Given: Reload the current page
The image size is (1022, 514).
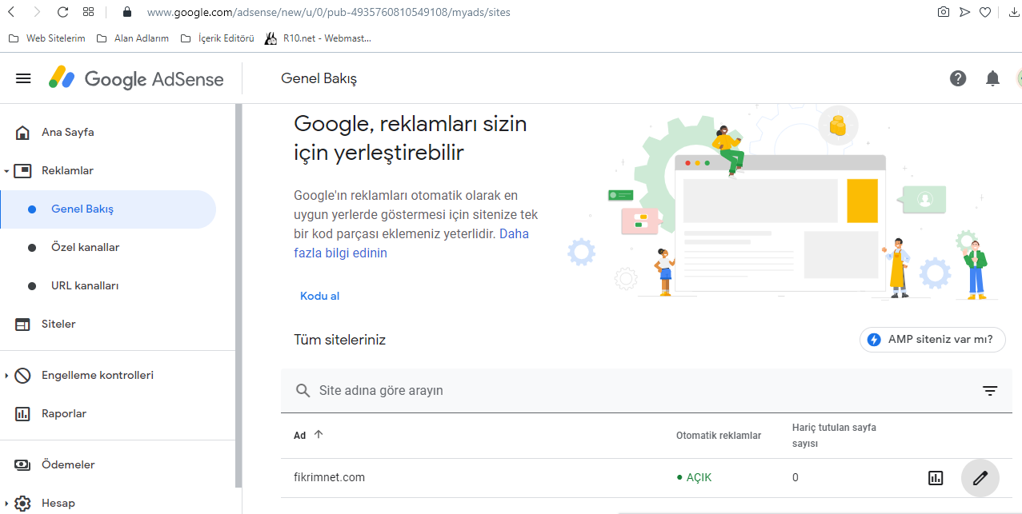Looking at the screenshot, I should coord(62,12).
